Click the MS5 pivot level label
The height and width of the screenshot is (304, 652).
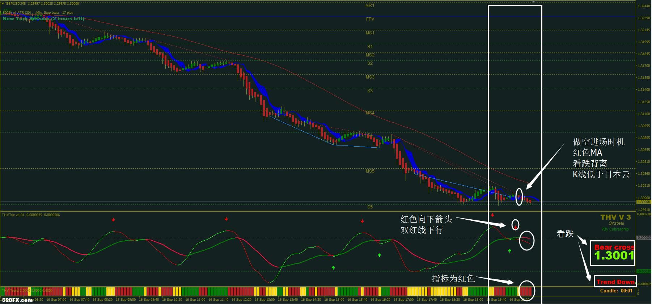(370, 171)
